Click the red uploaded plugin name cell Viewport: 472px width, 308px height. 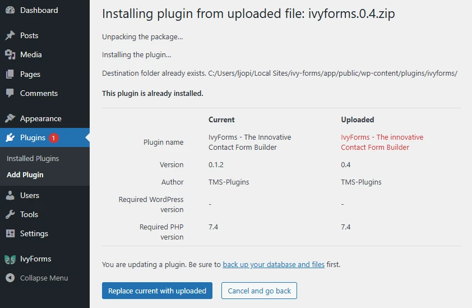(382, 142)
